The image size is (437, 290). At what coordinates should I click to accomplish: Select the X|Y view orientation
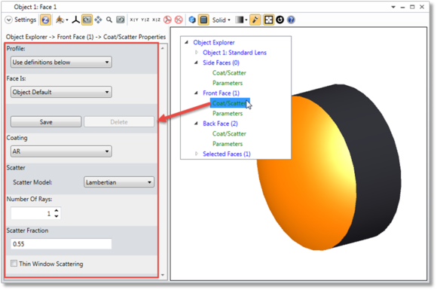coord(134,20)
